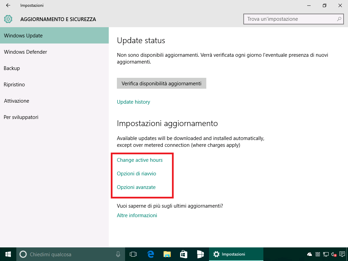Click the Impostazioni aggiornamento heading

167,123
